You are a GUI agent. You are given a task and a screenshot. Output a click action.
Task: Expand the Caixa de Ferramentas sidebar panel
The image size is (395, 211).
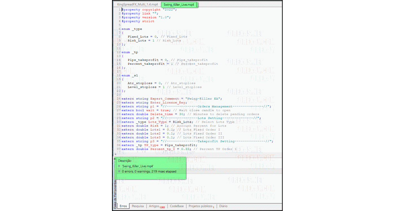coord(115,194)
